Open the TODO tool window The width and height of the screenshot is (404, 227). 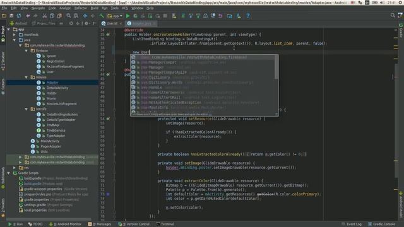click(x=35, y=224)
